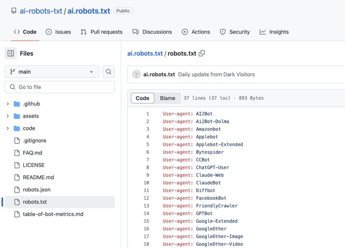This screenshot has height=248, width=345.
Task: Select robots.txt in the file tree
Action: (x=60, y=202)
